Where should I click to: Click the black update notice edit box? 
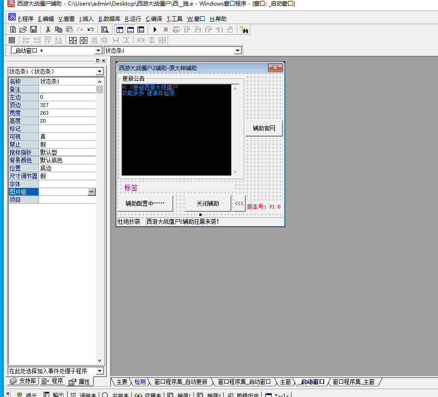176,130
